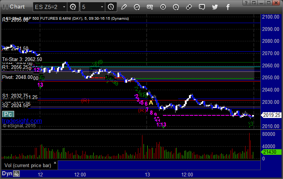Click the 'R2: 2071.50' label
This screenshot has width=283, height=179.
click(15, 49)
